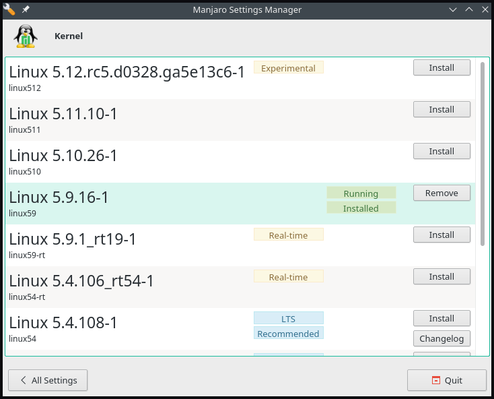Click the Installed status label
The width and height of the screenshot is (494, 399).
(361, 208)
